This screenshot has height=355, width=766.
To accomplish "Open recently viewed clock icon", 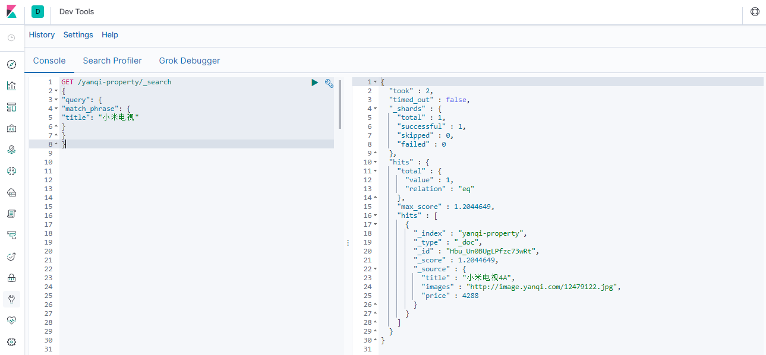I will (x=11, y=37).
